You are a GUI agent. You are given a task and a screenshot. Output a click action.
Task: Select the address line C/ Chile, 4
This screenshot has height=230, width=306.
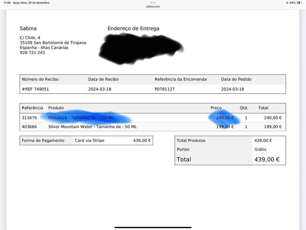(x=30, y=38)
